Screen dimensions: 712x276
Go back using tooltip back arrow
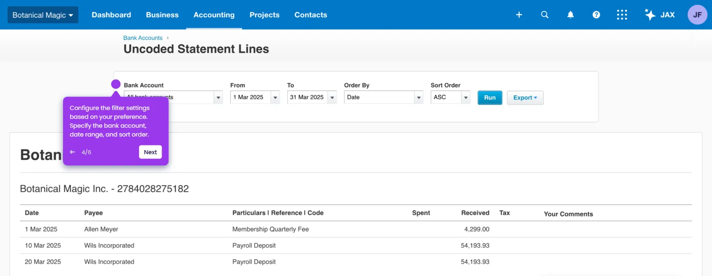pos(73,152)
